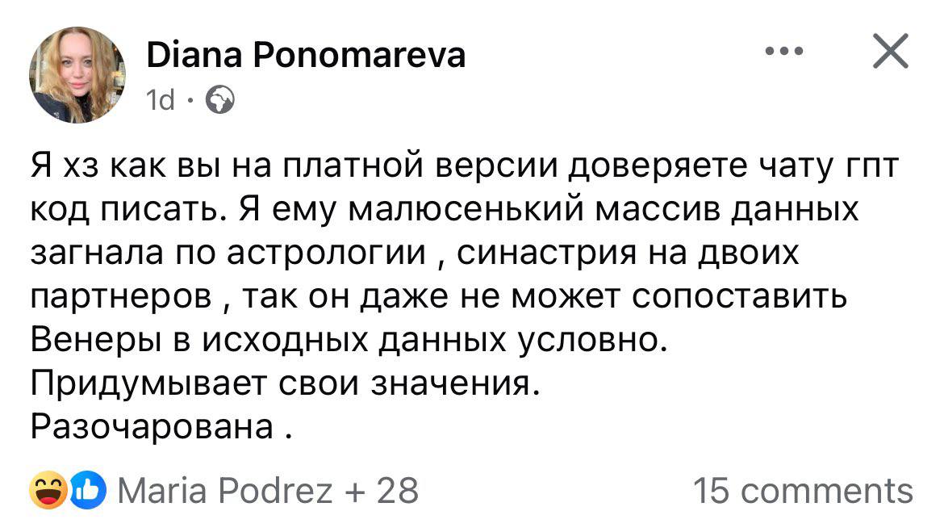The height and width of the screenshot is (532, 944).
Task: Open the 15 comments link
Action: click(804, 491)
